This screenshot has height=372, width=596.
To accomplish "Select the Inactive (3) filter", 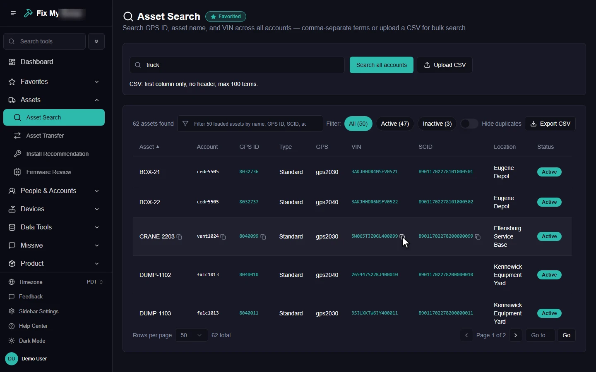I will click(437, 124).
